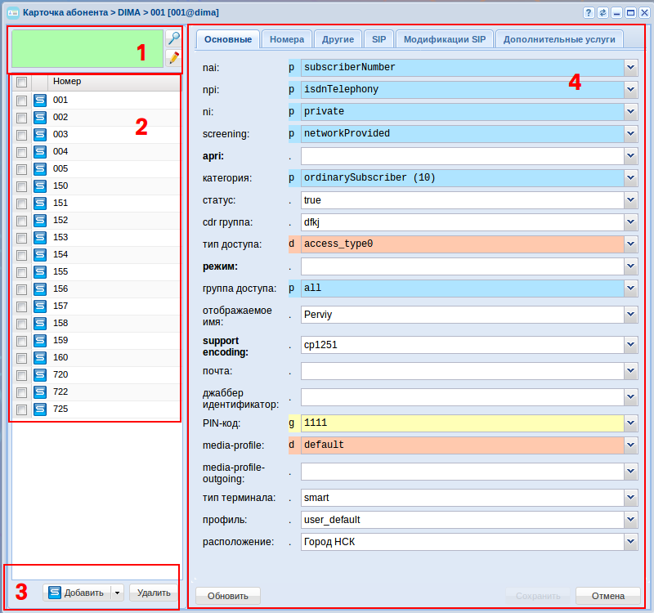Check the checkbox for number 003
654x613 pixels.
click(x=21, y=135)
